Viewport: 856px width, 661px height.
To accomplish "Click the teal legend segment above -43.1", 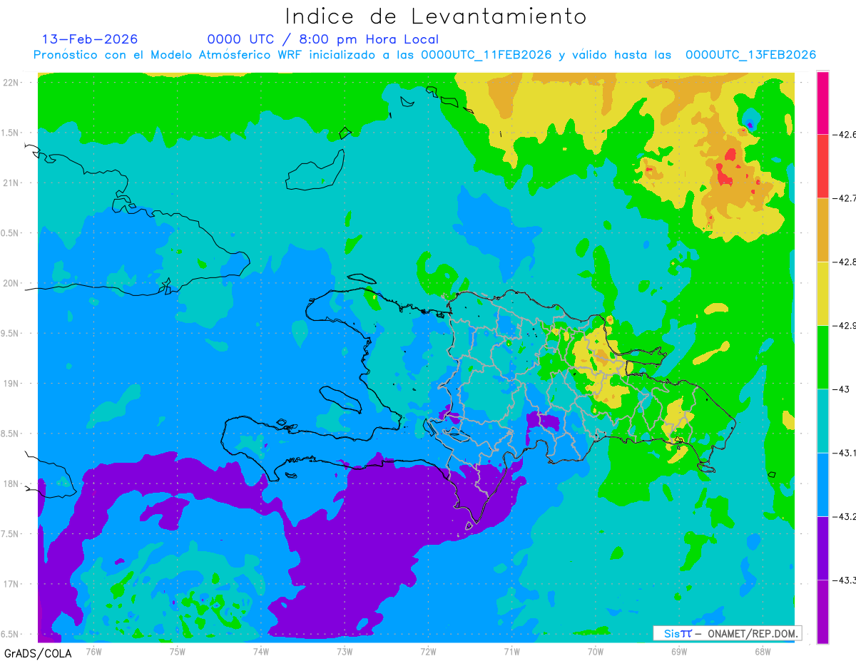I will coord(822,421).
